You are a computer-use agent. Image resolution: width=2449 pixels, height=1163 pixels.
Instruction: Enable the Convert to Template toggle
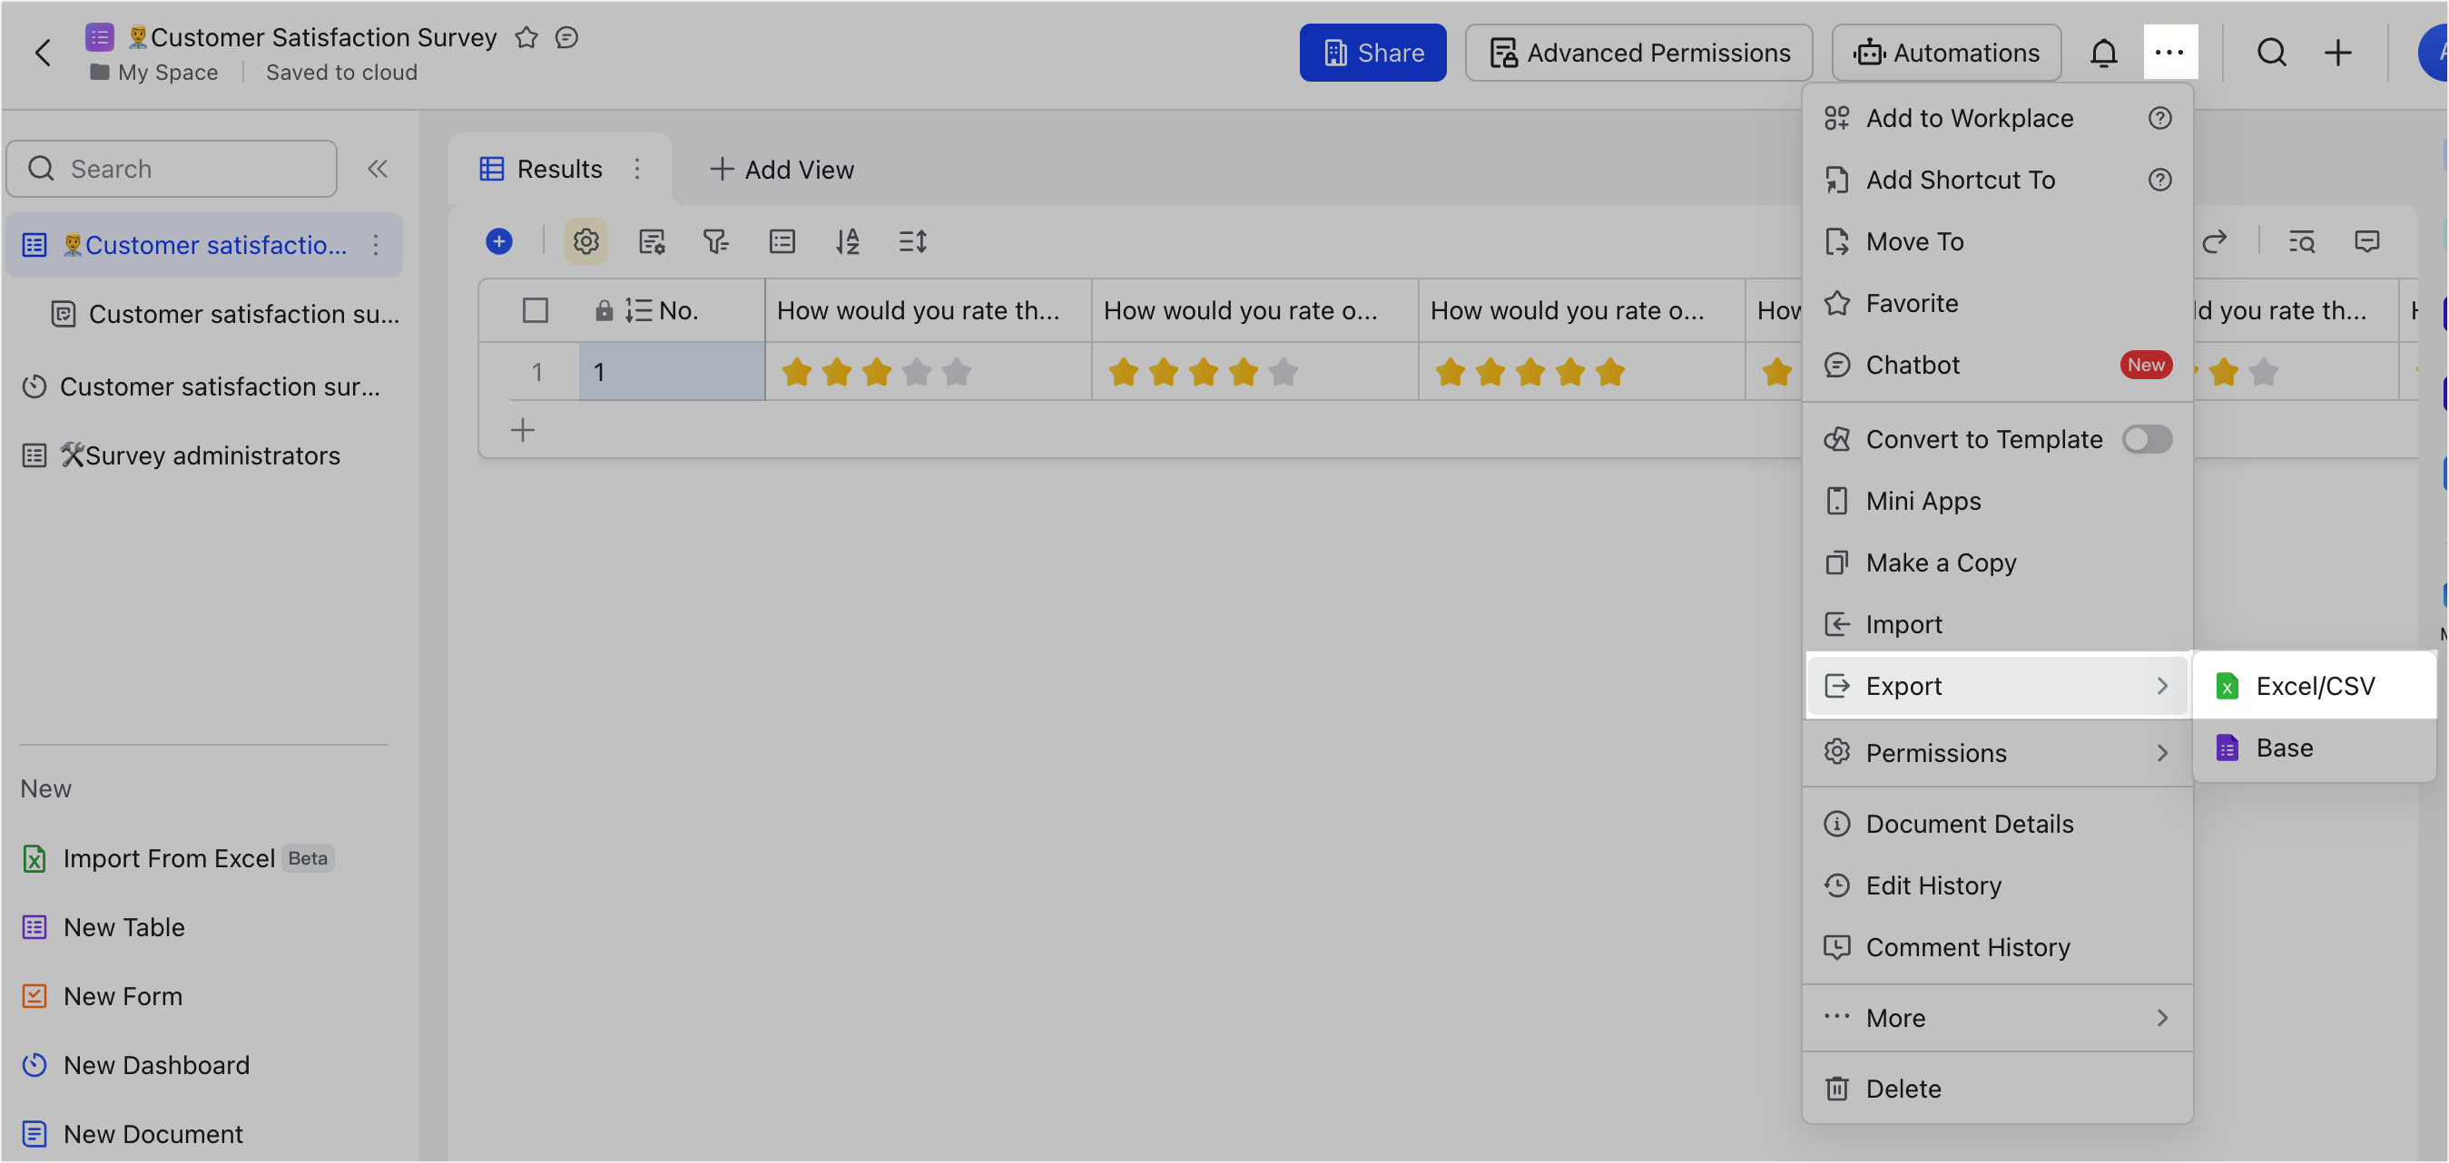(2147, 439)
